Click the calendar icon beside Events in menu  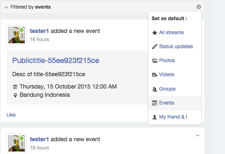click(155, 103)
